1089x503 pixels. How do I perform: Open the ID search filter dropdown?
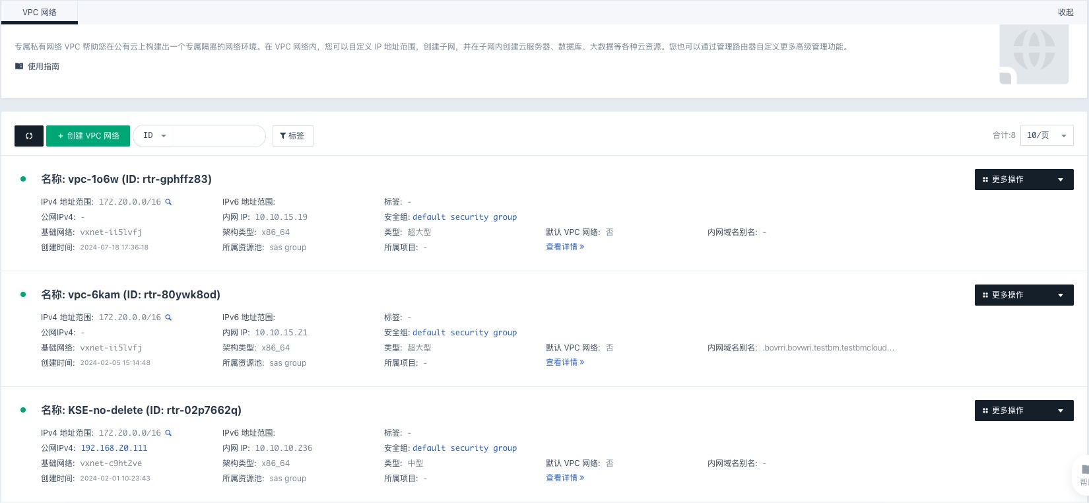(x=154, y=136)
